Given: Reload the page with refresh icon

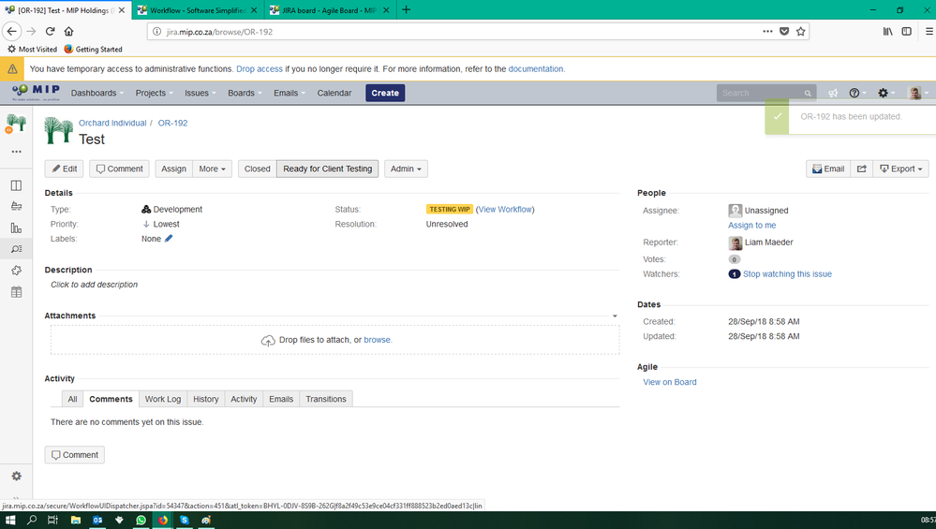Looking at the screenshot, I should (x=51, y=32).
